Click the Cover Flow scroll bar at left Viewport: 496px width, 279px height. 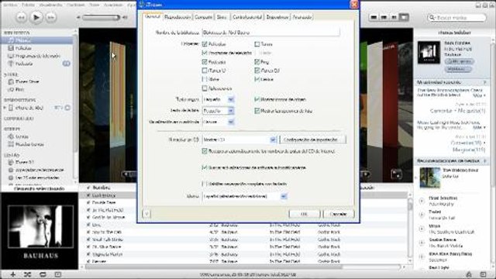(x=129, y=174)
